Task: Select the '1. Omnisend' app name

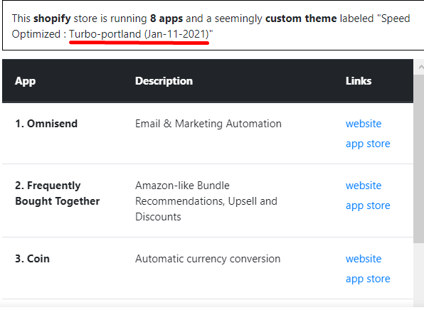Action: point(46,124)
